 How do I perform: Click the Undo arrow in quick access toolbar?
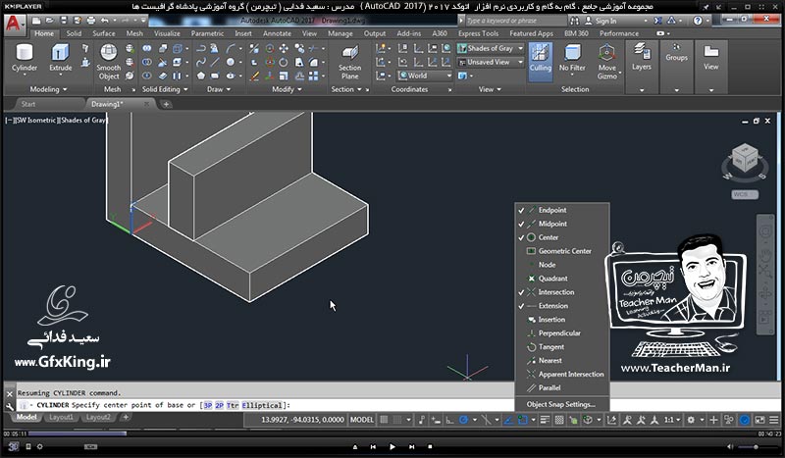click(x=105, y=21)
